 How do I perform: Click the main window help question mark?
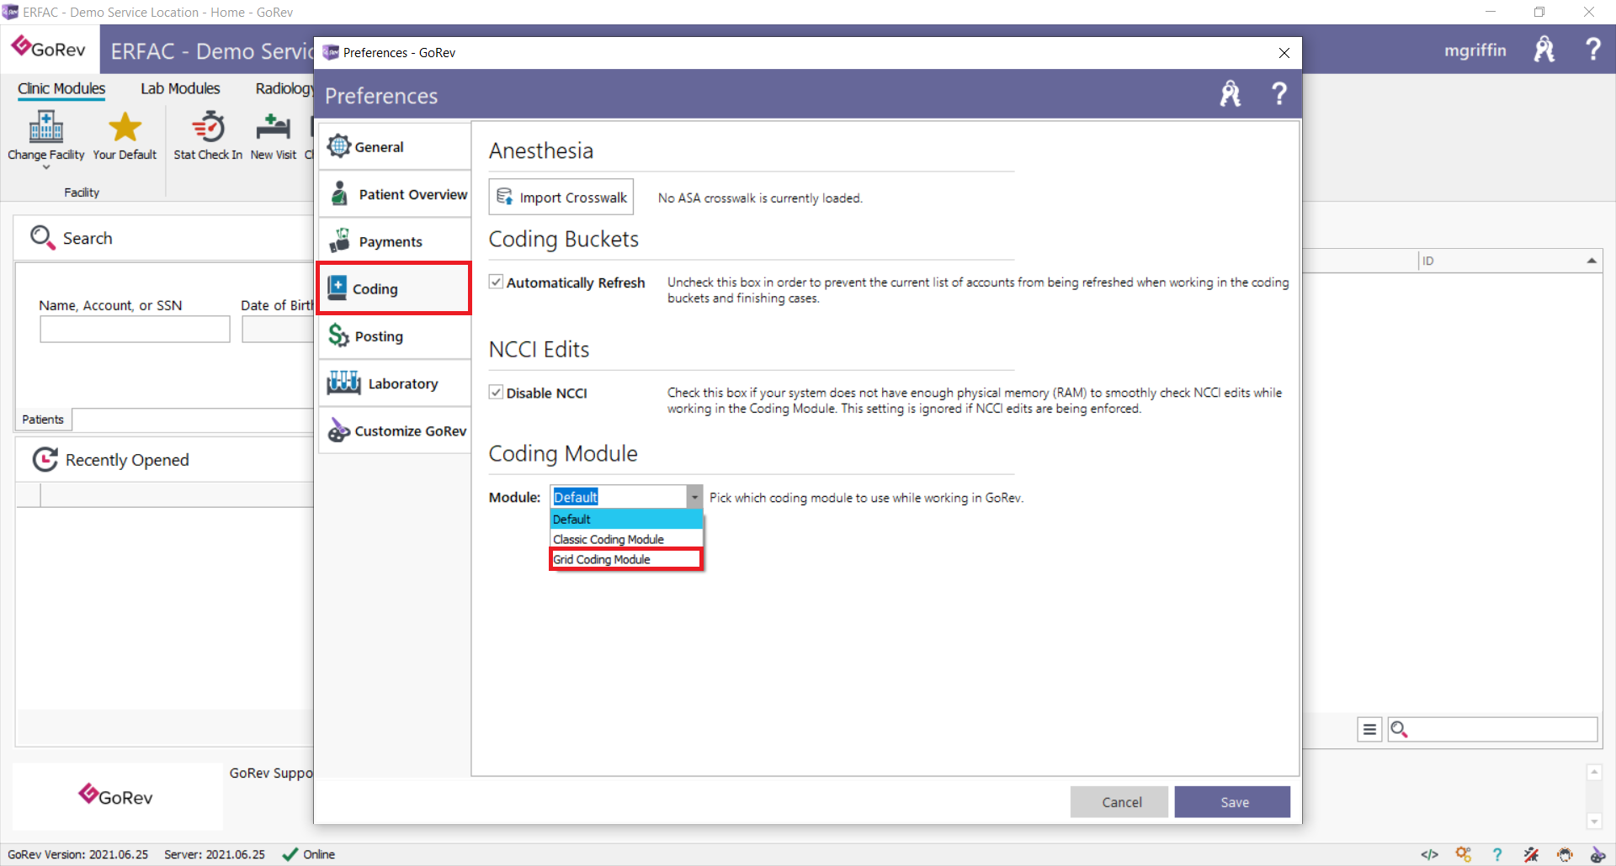tap(1592, 49)
